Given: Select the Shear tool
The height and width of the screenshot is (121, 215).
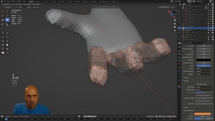Looking at the screenshot, I should click(3, 53).
